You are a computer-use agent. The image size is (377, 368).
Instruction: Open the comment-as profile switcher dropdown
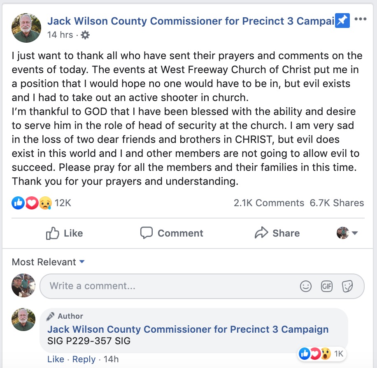[347, 233]
